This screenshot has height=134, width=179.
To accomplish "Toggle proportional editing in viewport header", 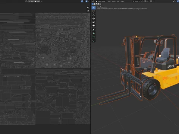I will tap(151, 1).
